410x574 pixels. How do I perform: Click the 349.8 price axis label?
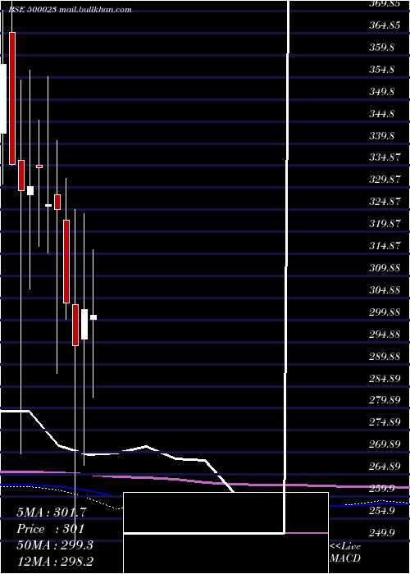click(382, 91)
